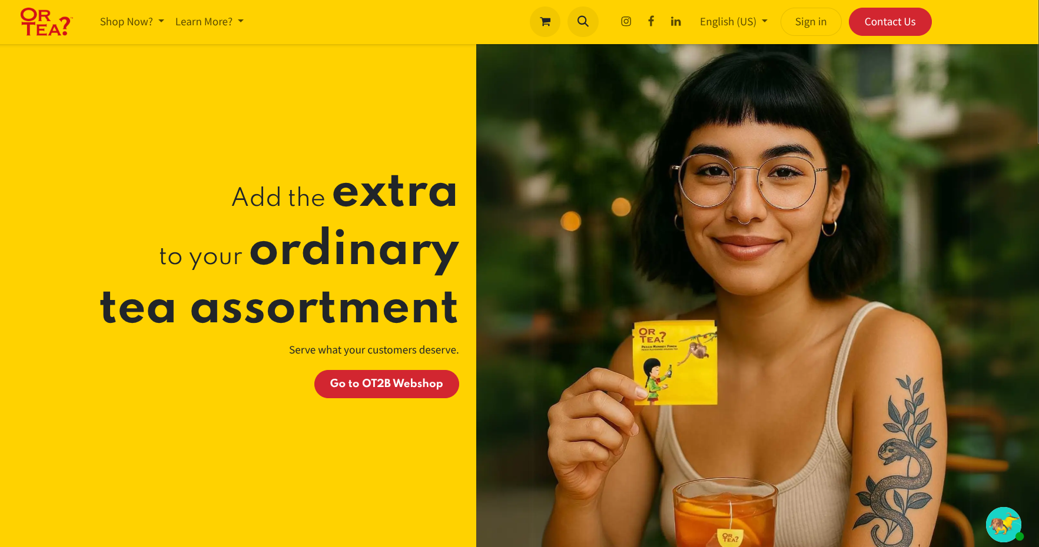The image size is (1039, 547).
Task: Visit the Instagram page icon
Action: tap(626, 22)
